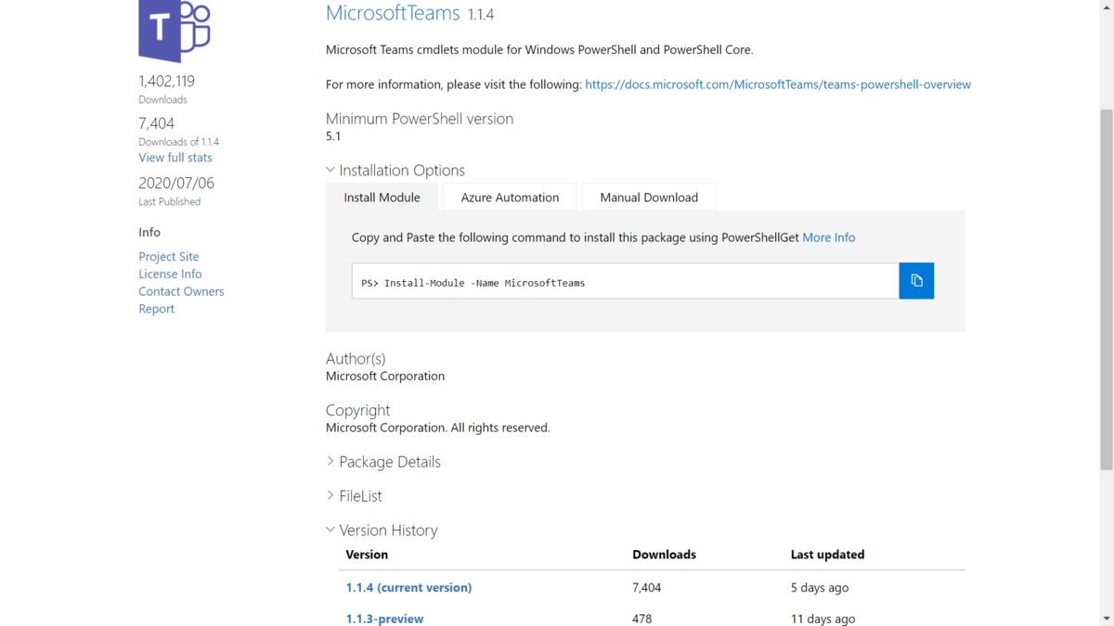Collapse the Installation Options section
The image size is (1114, 626).
pos(330,171)
